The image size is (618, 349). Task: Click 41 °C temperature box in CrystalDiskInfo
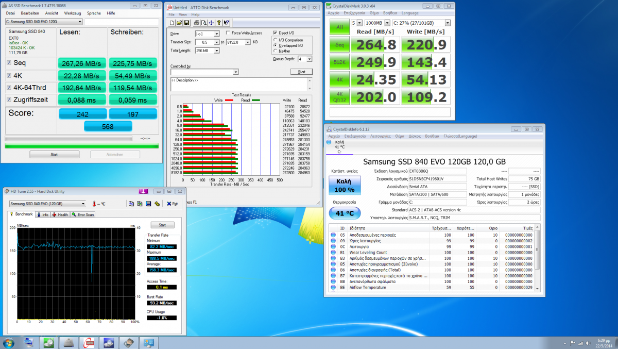pos(345,213)
